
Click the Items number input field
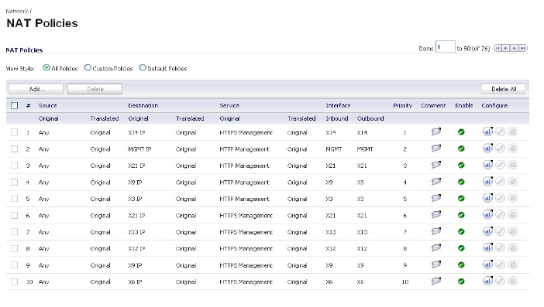(446, 46)
